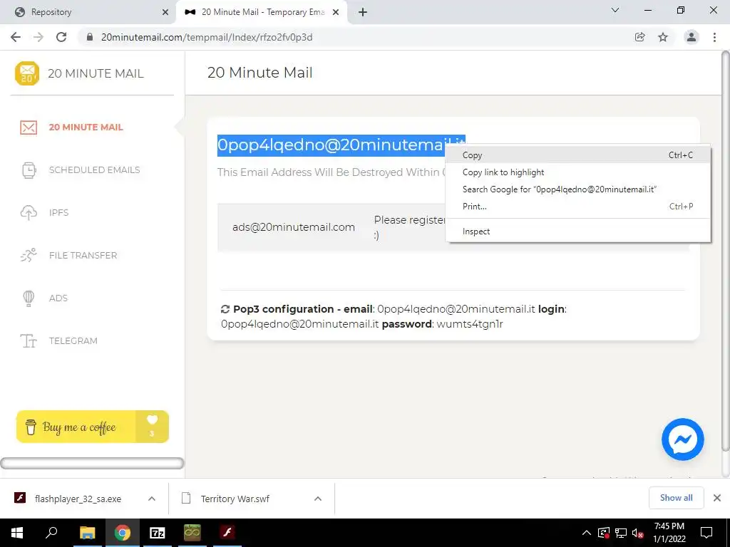Open Flash Player taskbar icon

[x=227, y=533]
